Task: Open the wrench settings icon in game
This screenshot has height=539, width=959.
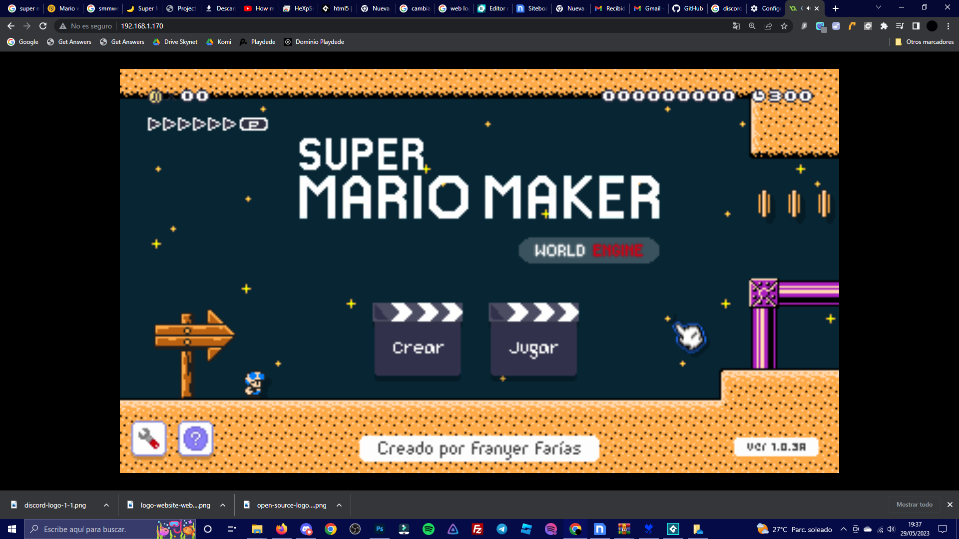Action: (148, 439)
